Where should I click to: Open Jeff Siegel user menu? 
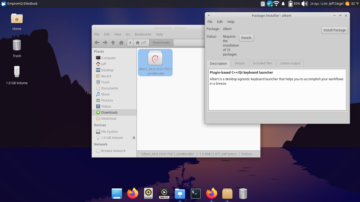[336, 4]
